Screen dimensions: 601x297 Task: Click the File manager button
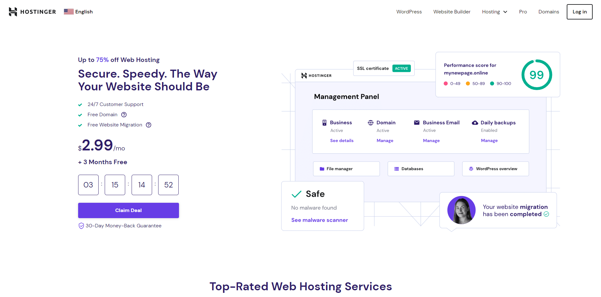point(346,169)
